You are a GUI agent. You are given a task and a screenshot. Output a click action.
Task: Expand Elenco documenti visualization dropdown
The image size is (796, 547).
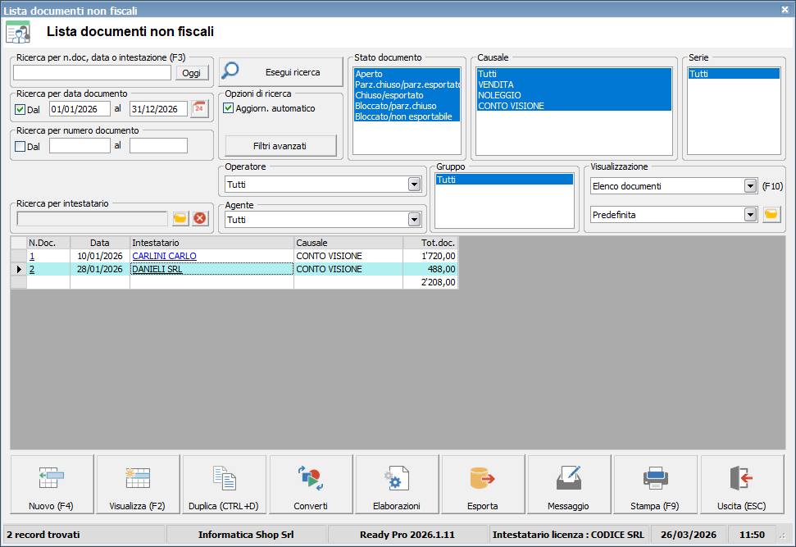coord(749,186)
